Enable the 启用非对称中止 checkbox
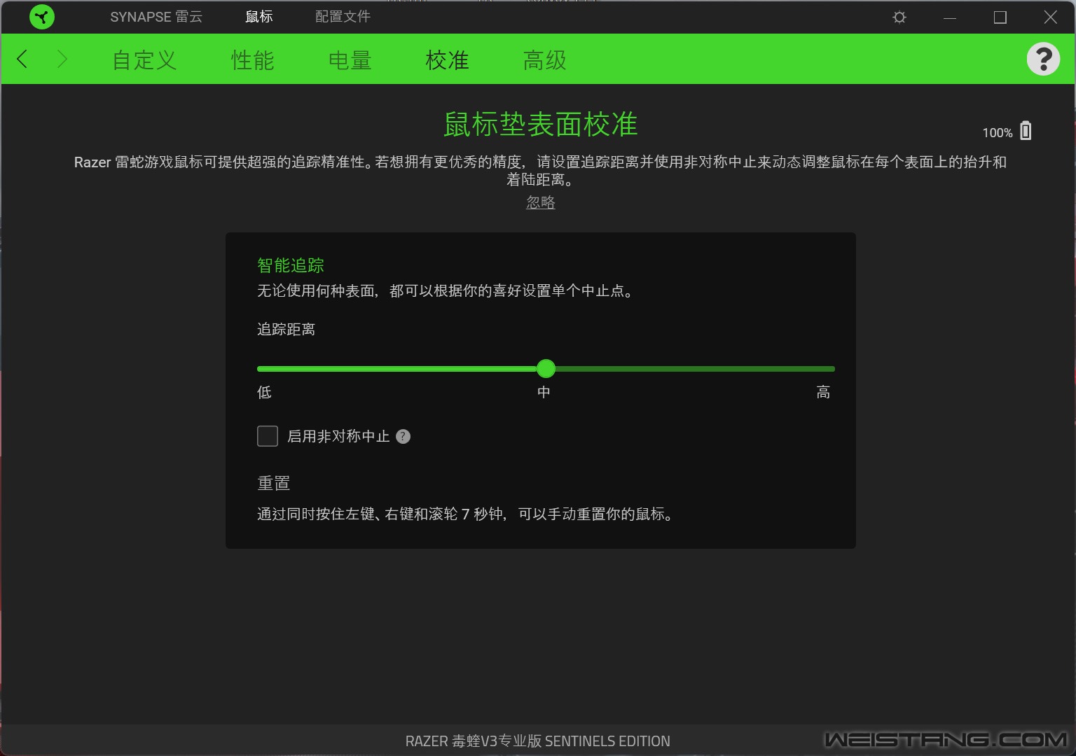 click(268, 436)
